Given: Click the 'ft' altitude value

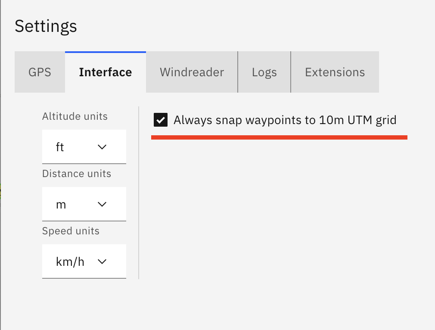Looking at the screenshot, I should pos(60,147).
